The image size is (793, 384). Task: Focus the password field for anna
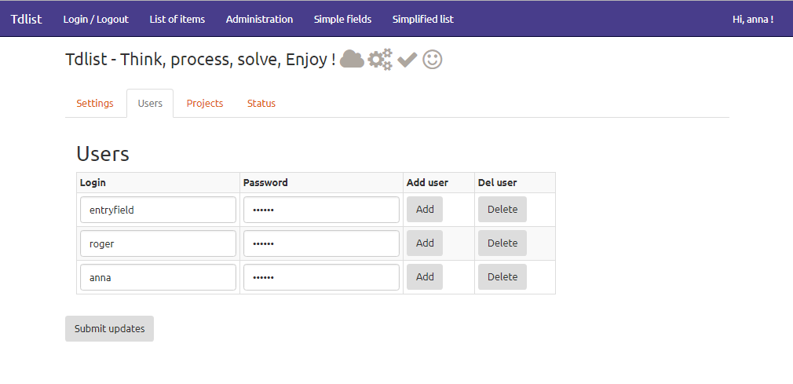click(321, 277)
